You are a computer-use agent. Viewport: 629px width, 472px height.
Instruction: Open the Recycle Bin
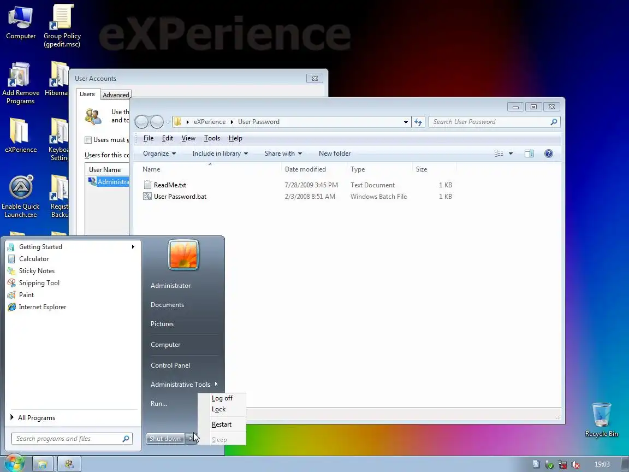(601, 420)
